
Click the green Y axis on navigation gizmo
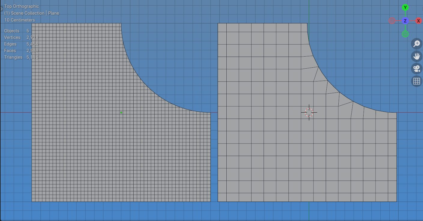(405, 7)
